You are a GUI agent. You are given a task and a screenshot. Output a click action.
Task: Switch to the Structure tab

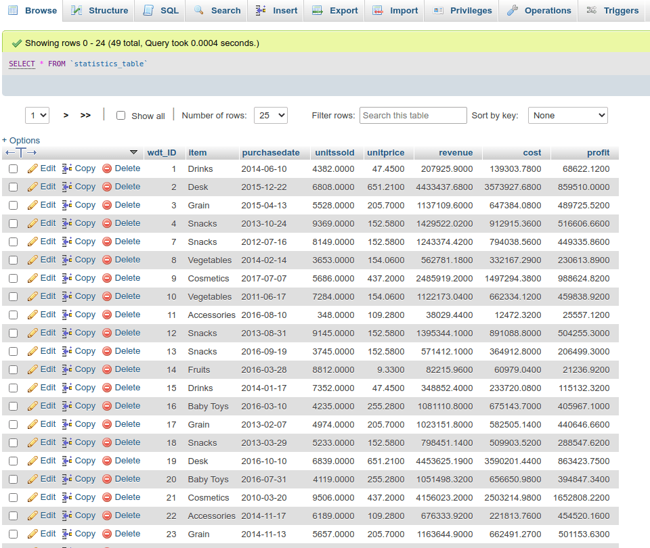coord(97,11)
